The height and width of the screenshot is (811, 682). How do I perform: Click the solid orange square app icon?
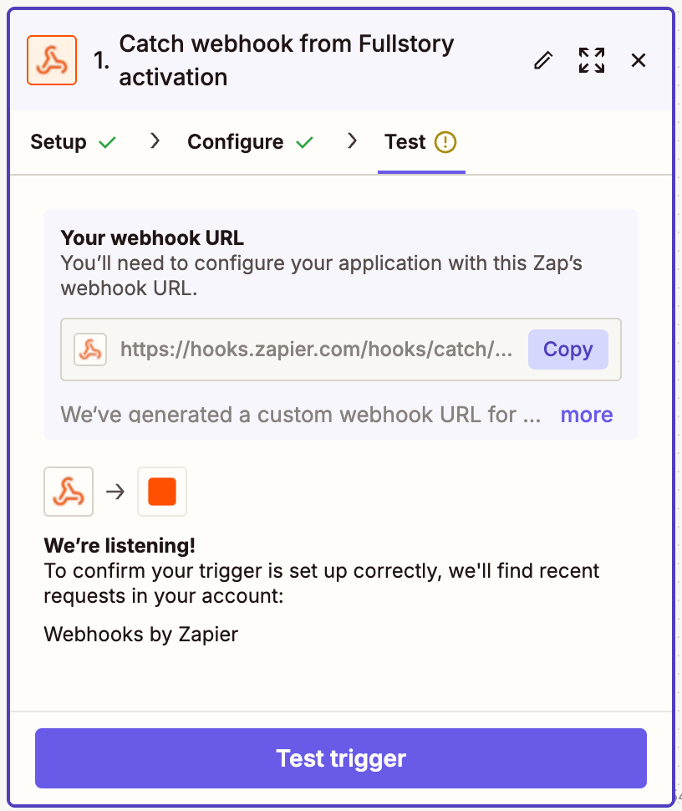(x=162, y=492)
